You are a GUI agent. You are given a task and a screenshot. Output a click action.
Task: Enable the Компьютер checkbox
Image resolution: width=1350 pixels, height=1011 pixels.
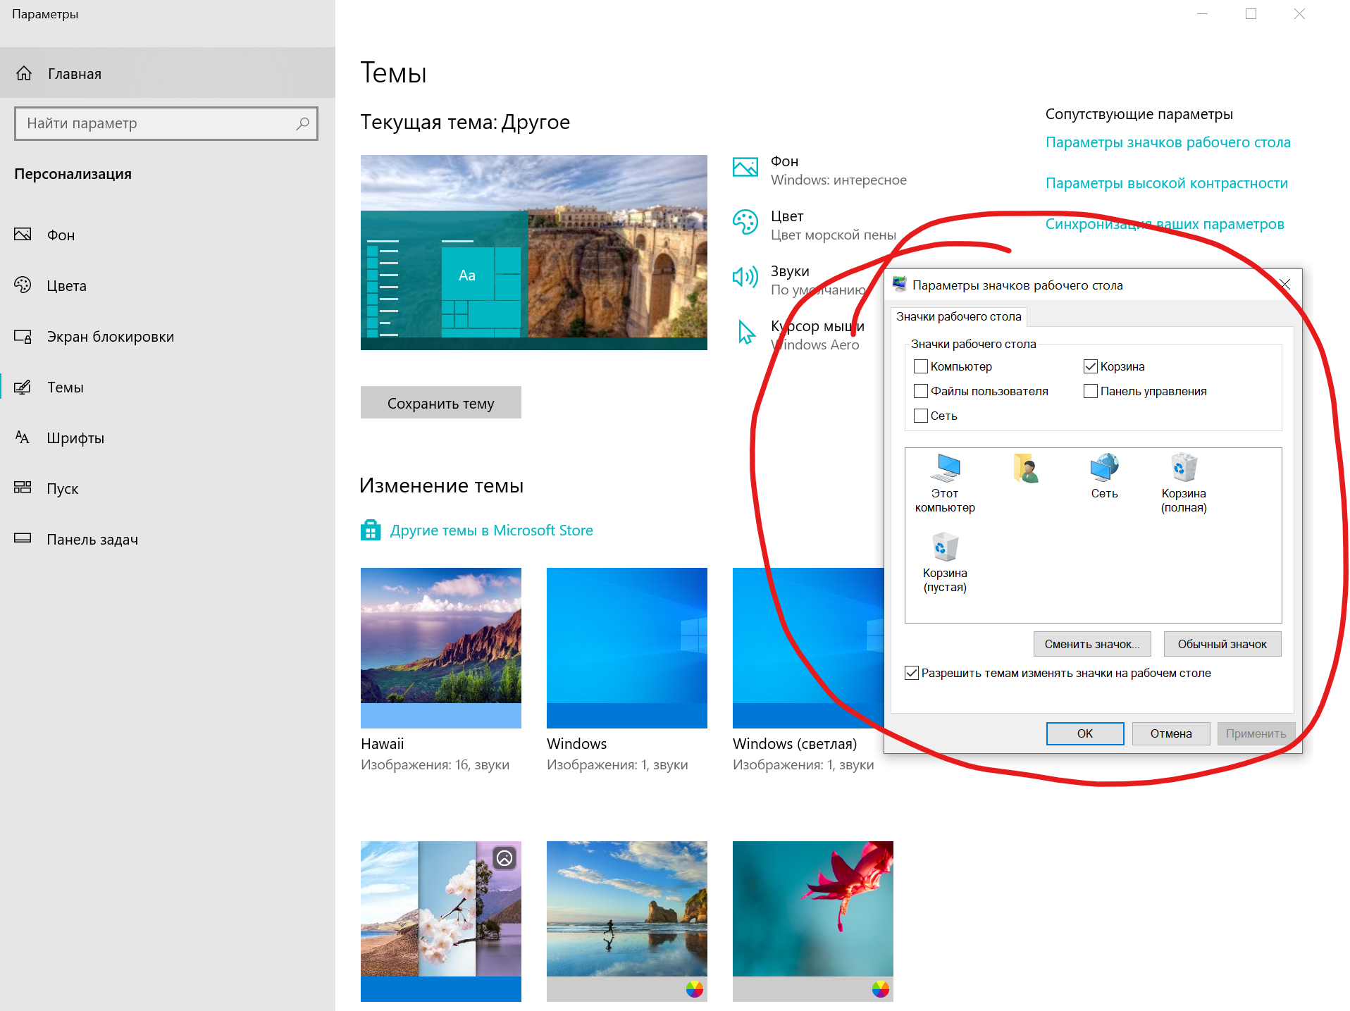click(x=921, y=366)
